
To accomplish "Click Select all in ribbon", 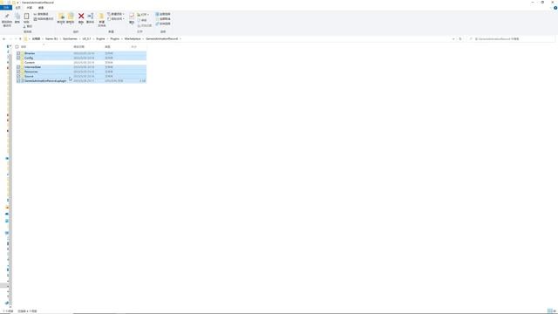I will point(163,14).
